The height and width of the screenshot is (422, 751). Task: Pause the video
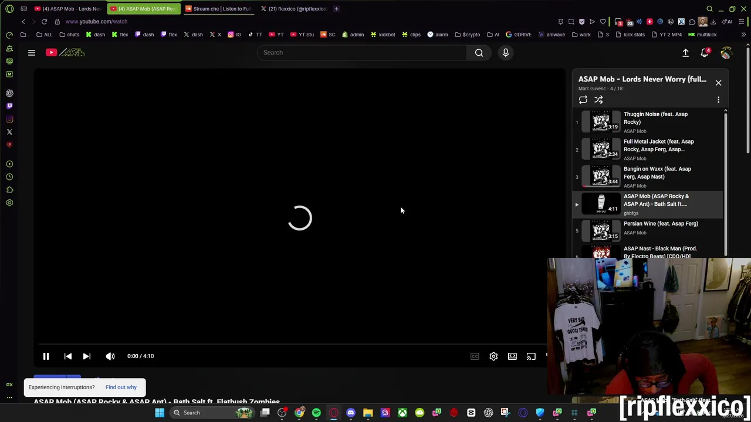coord(46,356)
